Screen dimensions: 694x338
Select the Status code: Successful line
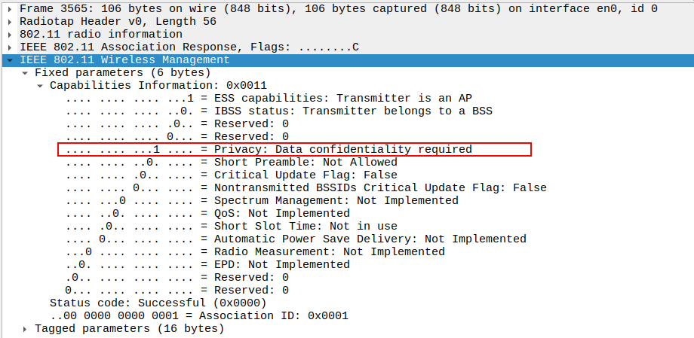click(158, 303)
